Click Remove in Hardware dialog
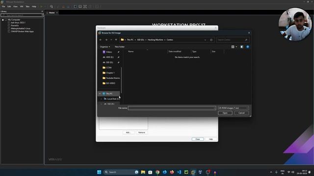This screenshot has width=314, height=176. pos(142,132)
